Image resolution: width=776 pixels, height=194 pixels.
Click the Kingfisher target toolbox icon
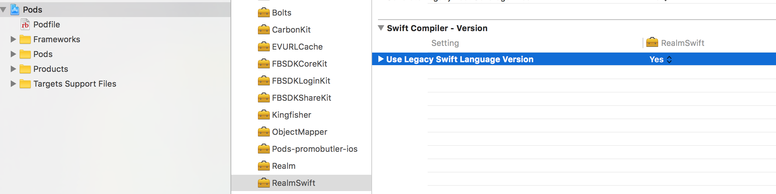(263, 115)
